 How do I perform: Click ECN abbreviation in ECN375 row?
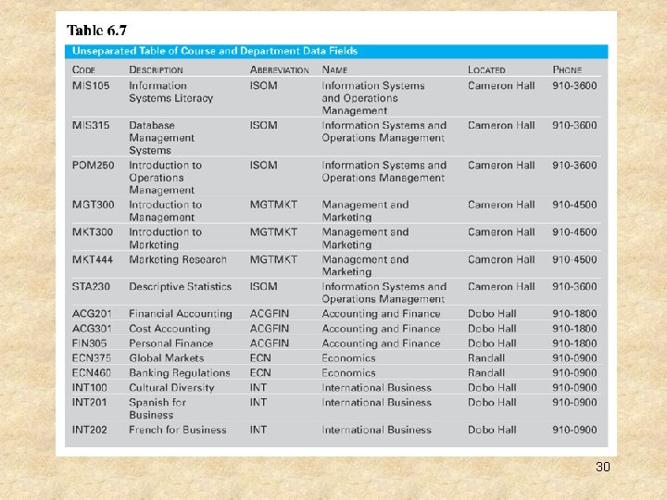[260, 358]
